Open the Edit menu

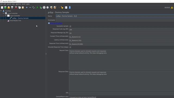(x=5, y=4)
